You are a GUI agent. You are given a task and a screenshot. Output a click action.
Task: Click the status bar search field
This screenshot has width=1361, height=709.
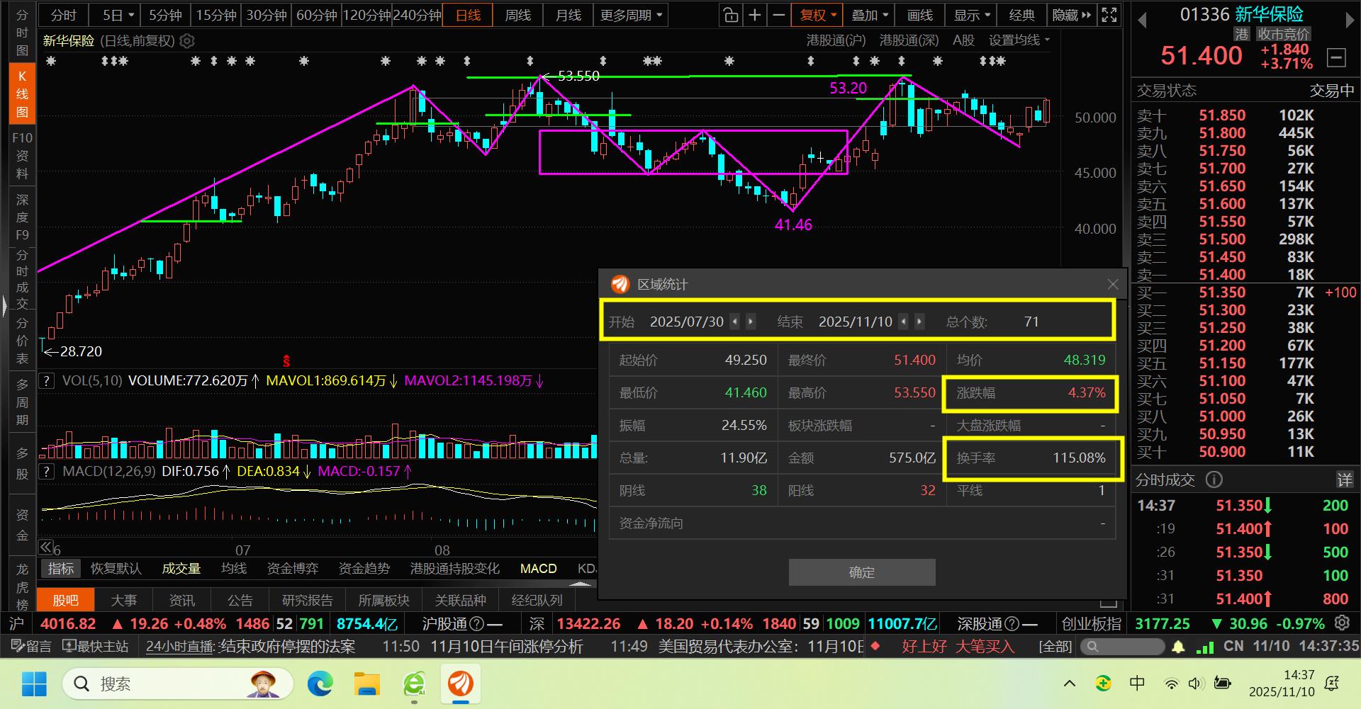(1123, 647)
